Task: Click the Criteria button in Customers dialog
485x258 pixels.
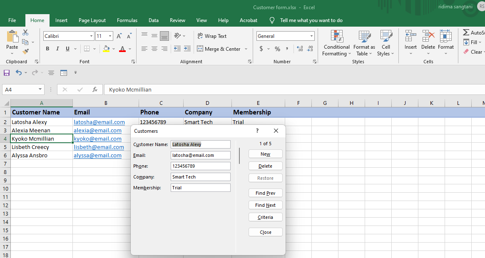Action: (x=265, y=217)
